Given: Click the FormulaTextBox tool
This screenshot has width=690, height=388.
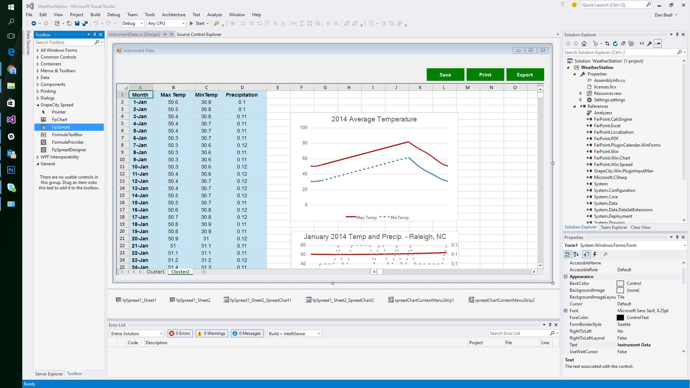Looking at the screenshot, I should coord(67,134).
